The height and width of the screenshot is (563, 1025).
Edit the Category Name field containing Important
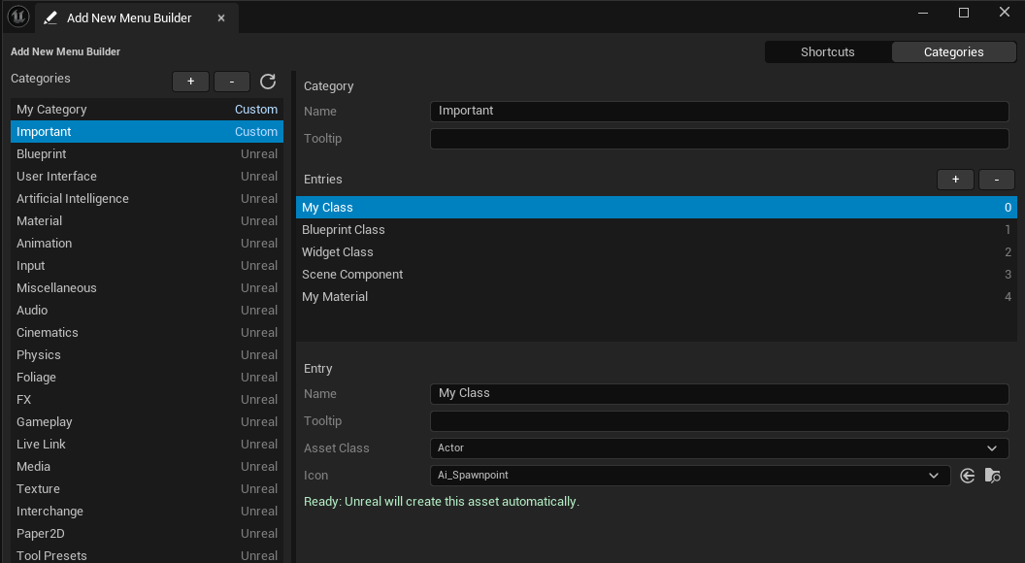(x=719, y=112)
